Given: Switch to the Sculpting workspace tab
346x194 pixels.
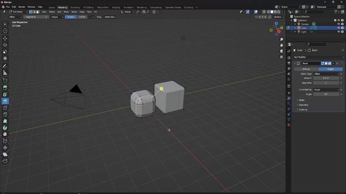Looking at the screenshot, I should pos(75,8).
